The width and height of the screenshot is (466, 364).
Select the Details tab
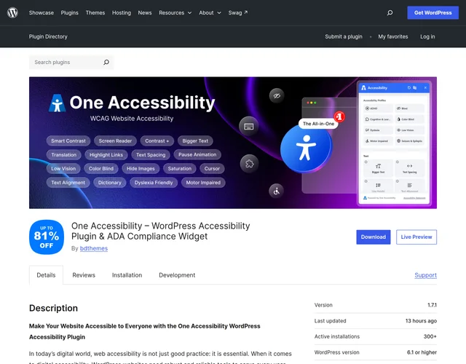coord(46,275)
